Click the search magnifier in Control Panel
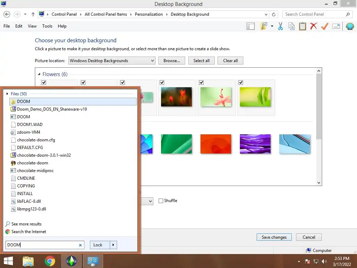Viewport: 357px width, 268px height. (348, 14)
